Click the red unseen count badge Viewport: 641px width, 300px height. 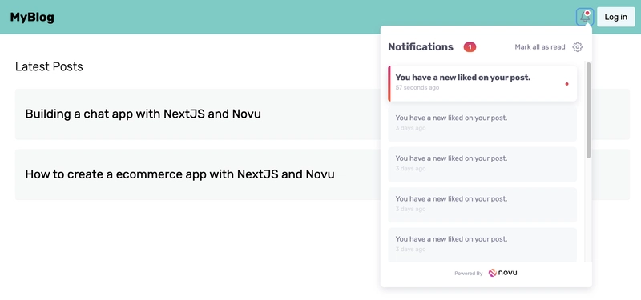pos(470,47)
